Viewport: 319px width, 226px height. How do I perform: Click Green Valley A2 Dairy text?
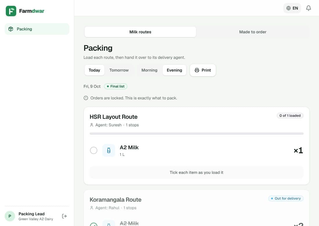pos(36,219)
